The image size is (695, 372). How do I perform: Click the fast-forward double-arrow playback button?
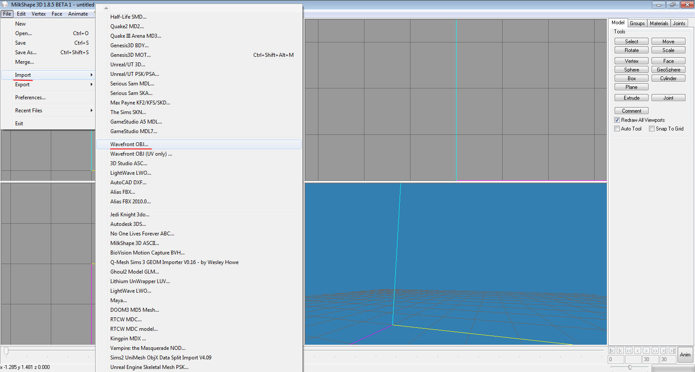(655, 350)
